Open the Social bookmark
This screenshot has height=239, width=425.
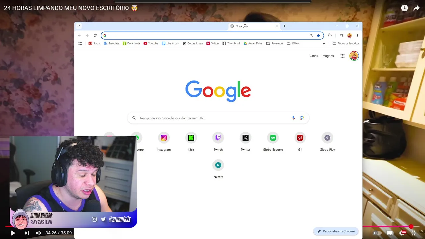[x=94, y=43]
